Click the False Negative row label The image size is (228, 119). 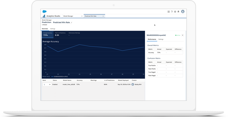[152, 76]
